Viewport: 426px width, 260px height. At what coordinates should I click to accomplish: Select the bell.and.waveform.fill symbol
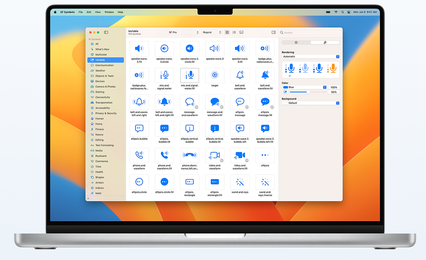tap(265, 75)
